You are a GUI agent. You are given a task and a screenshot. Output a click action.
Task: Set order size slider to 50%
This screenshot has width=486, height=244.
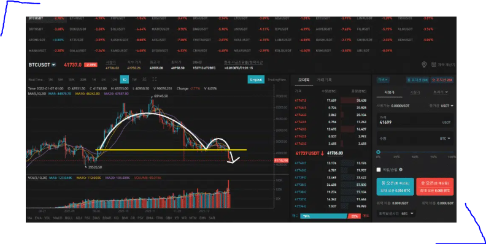coord(415,157)
